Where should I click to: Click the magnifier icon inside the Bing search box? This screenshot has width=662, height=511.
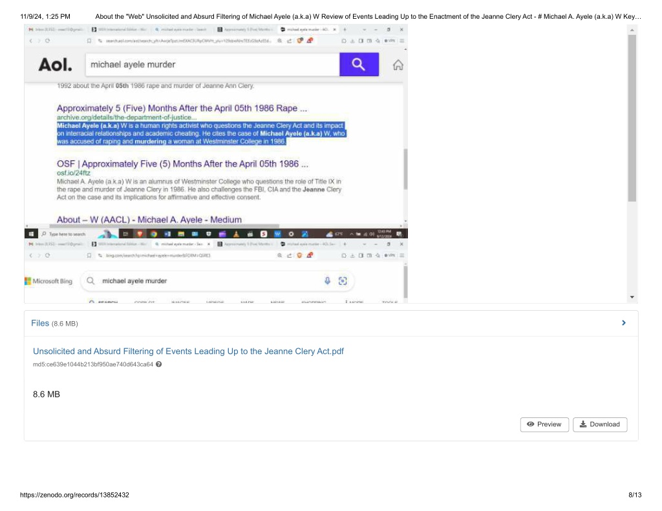pos(91,280)
